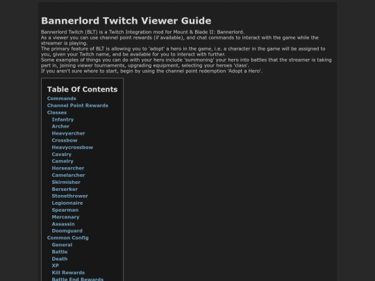The image size is (375, 281).
Task: Go to the Doomguard class
Action: [x=67, y=231]
